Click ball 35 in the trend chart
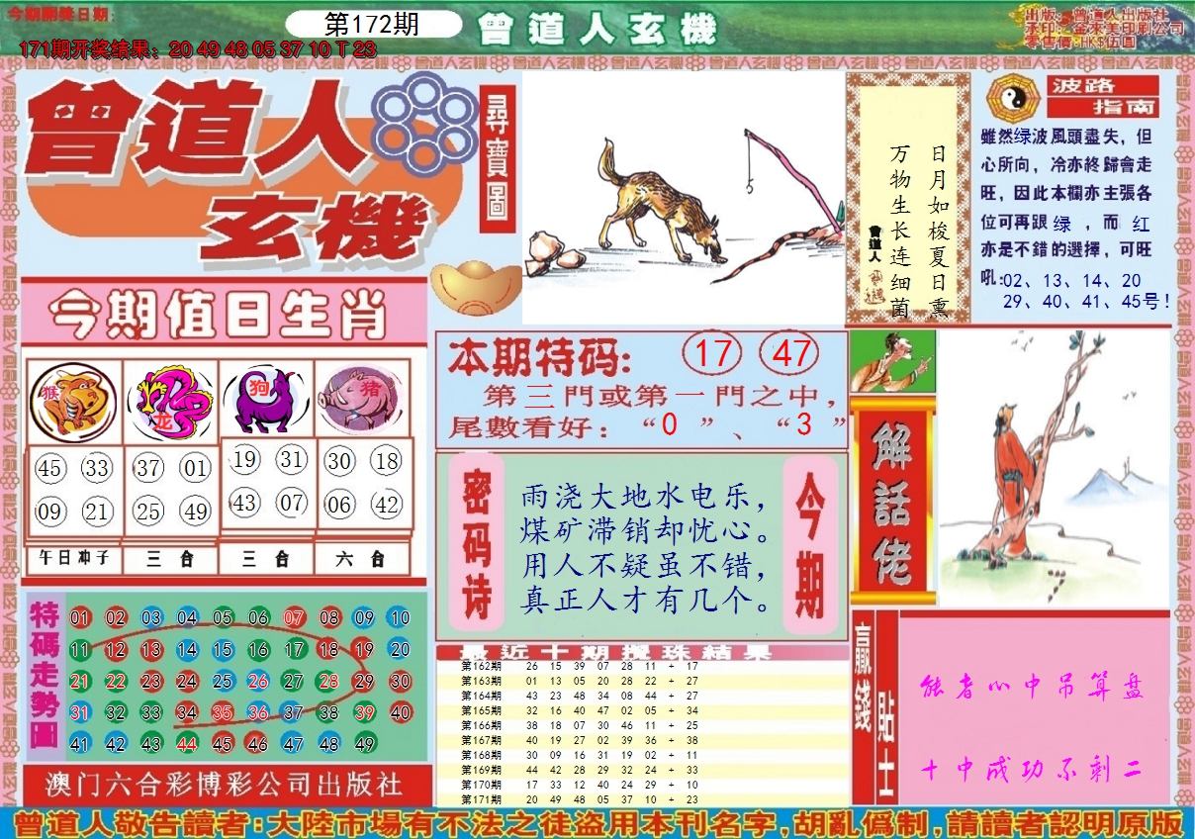1195x839 pixels. pos(223,711)
